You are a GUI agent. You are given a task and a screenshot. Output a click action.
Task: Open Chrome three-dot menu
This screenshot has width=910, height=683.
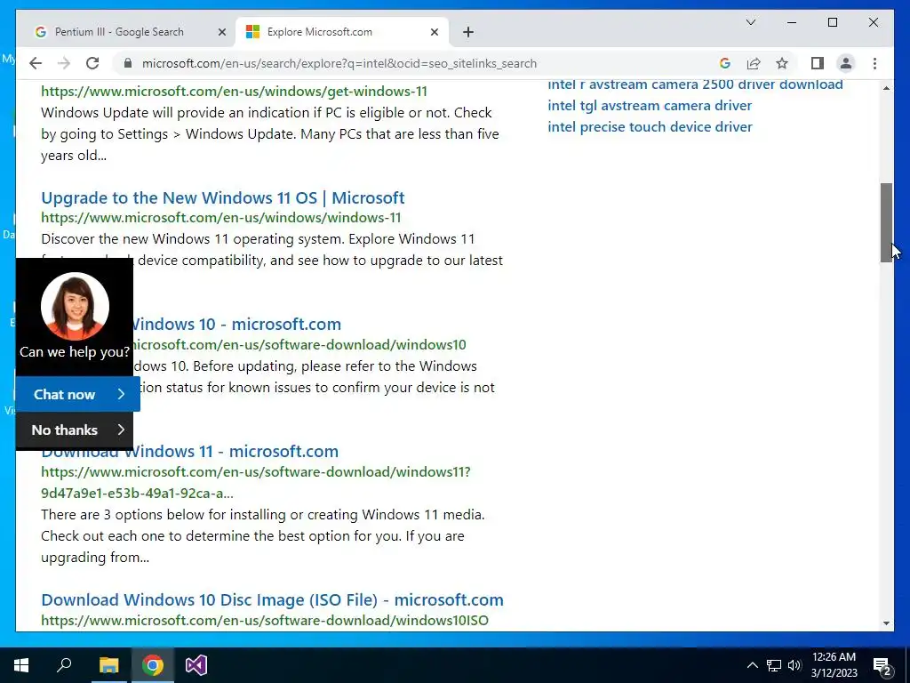tap(874, 63)
